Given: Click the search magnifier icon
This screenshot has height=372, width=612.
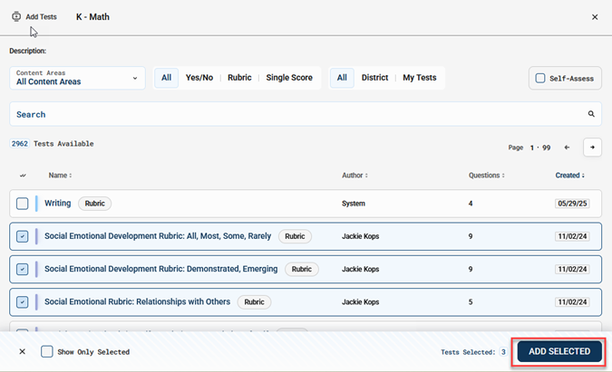Looking at the screenshot, I should tap(591, 114).
